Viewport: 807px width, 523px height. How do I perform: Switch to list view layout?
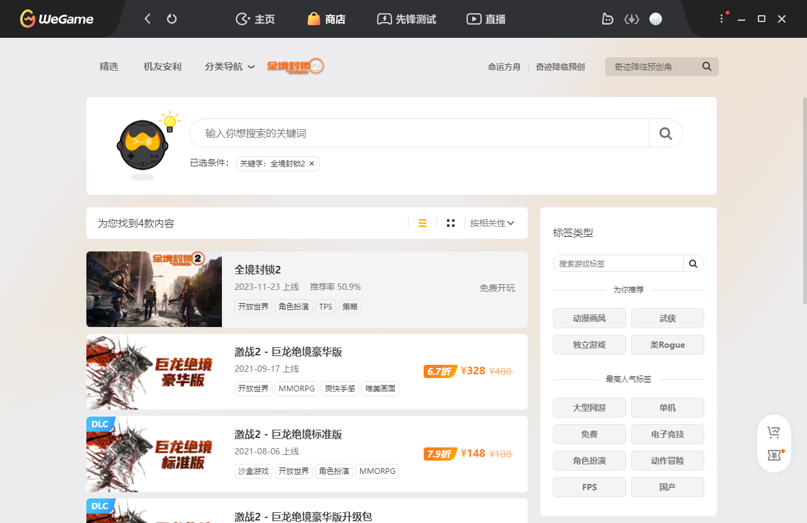[x=422, y=223]
